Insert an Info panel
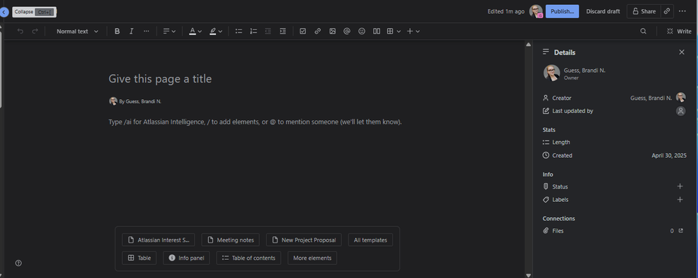This screenshot has height=278, width=698. (x=187, y=258)
